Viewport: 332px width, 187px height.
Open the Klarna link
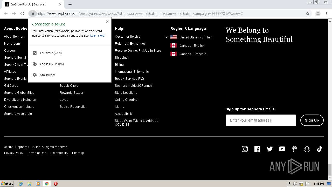click(x=120, y=107)
